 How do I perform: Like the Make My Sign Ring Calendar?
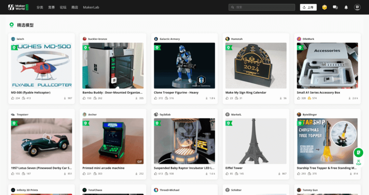227,98
